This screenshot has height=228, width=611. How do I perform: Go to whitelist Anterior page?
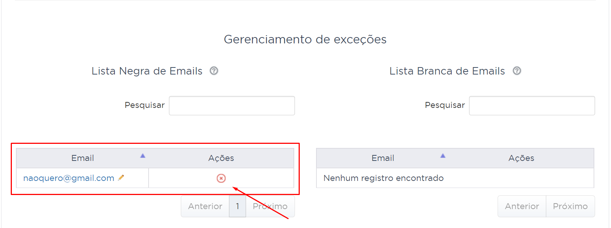click(x=522, y=206)
